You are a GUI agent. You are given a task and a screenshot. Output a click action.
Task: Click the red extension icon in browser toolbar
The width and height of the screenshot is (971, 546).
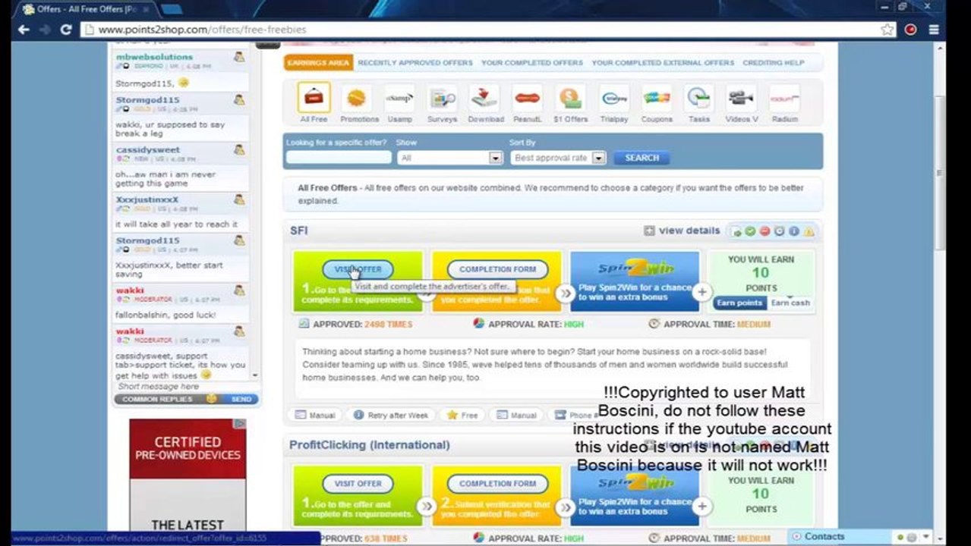coord(910,30)
